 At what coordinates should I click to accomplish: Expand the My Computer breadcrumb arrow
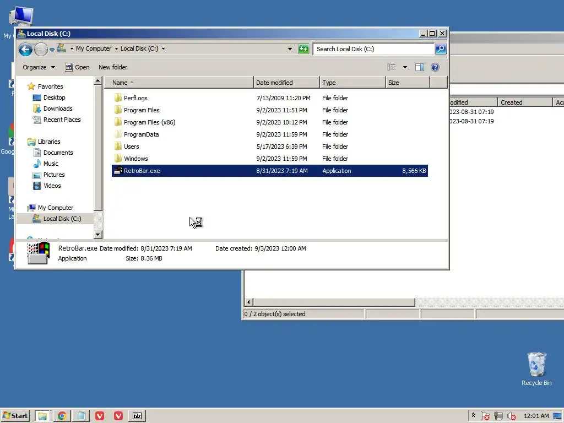click(x=116, y=48)
